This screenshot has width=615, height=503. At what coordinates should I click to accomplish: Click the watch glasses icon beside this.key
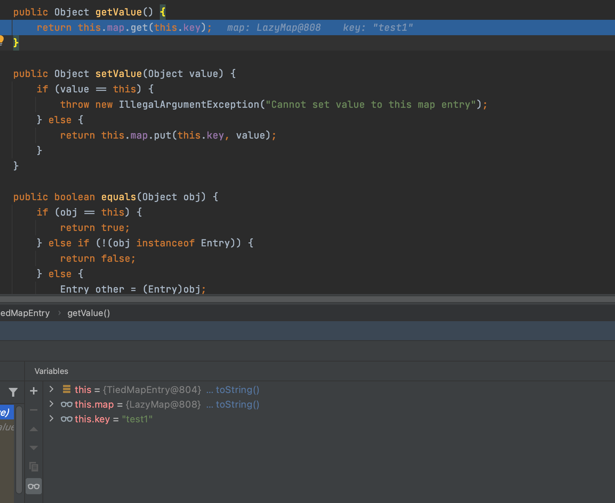66,419
